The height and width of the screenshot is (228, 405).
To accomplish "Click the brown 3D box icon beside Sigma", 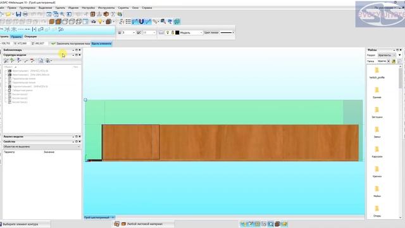I will click(x=106, y=14).
